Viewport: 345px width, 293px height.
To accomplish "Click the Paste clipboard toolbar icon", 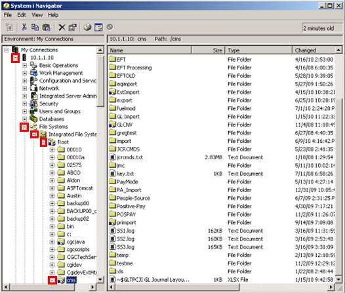I will coord(46,28).
